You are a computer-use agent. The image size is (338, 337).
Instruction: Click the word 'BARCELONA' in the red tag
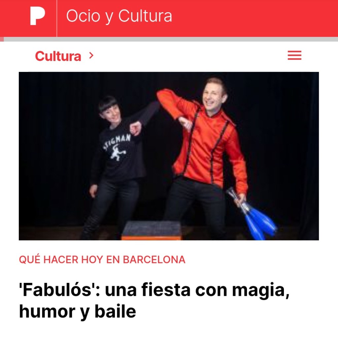[x=154, y=260]
